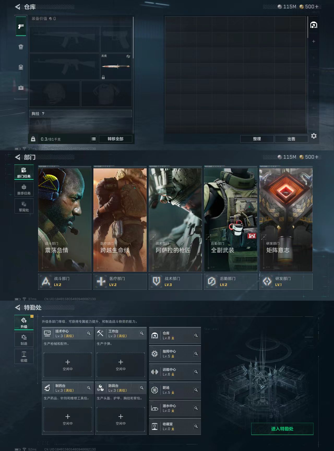Click the magnifier icon on 潜水中心 row
334x451 pixels.
pos(196,408)
